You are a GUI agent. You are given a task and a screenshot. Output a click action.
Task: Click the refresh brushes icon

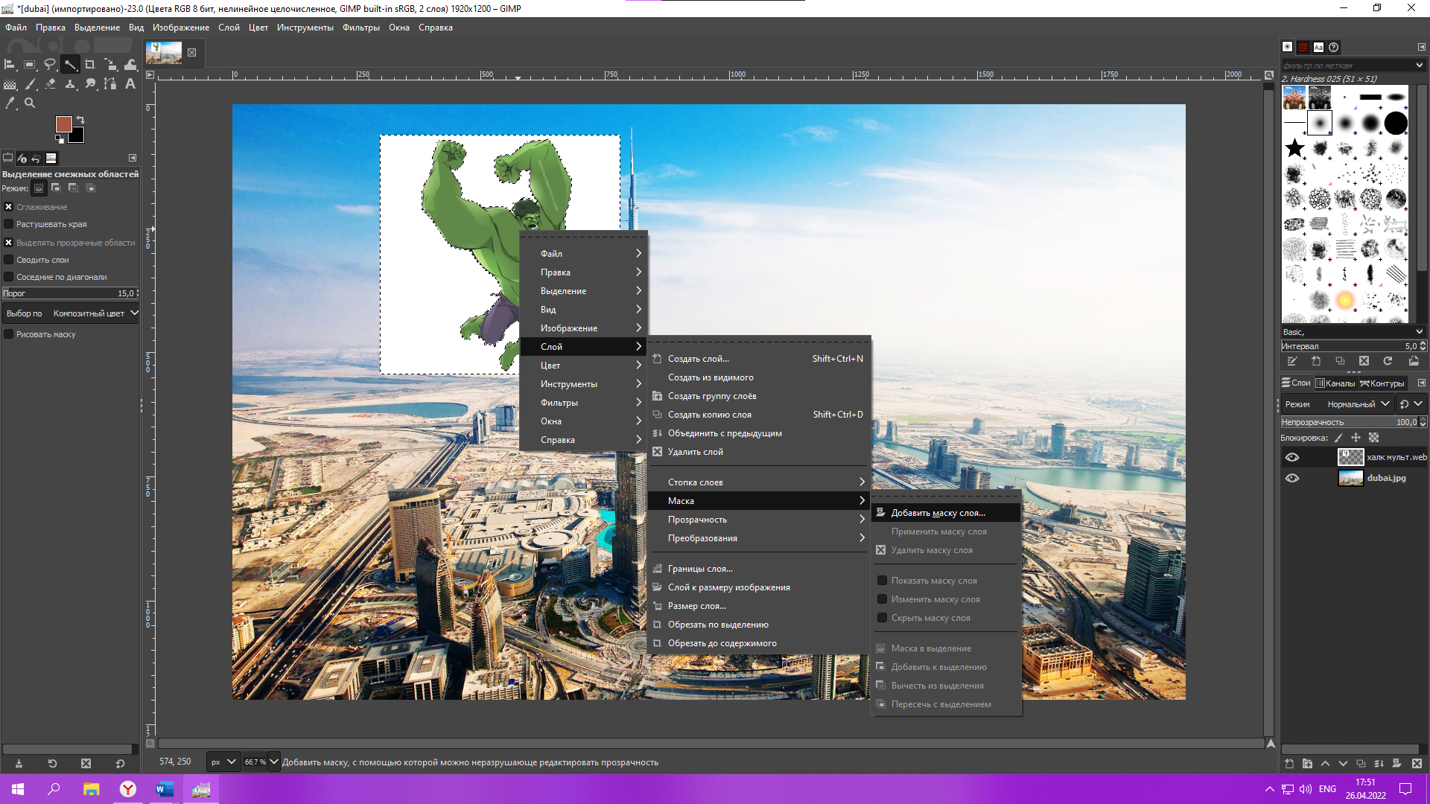point(1388,361)
